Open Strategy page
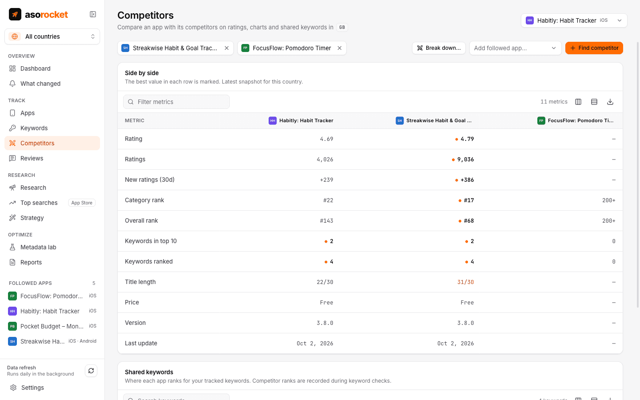Image resolution: width=640 pixels, height=400 pixels. tap(52, 218)
